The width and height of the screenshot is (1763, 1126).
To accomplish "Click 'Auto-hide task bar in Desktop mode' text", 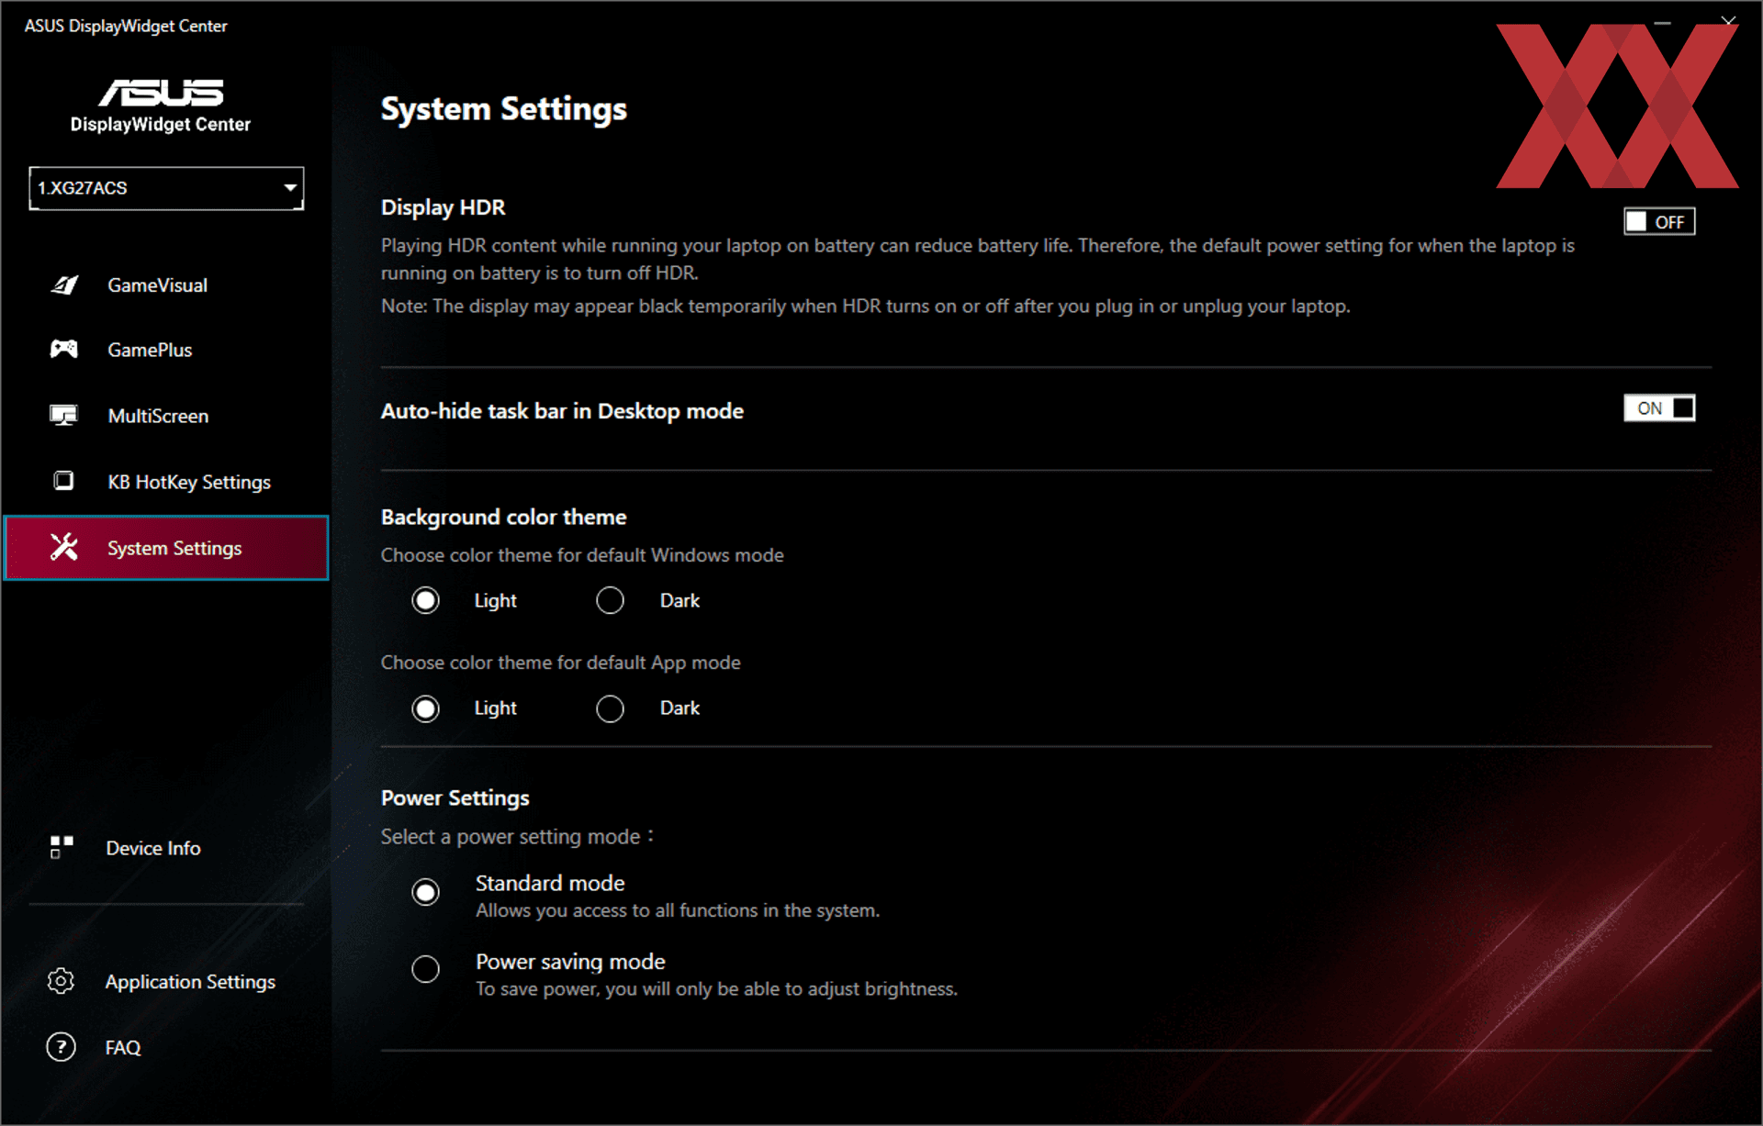I will 562,411.
